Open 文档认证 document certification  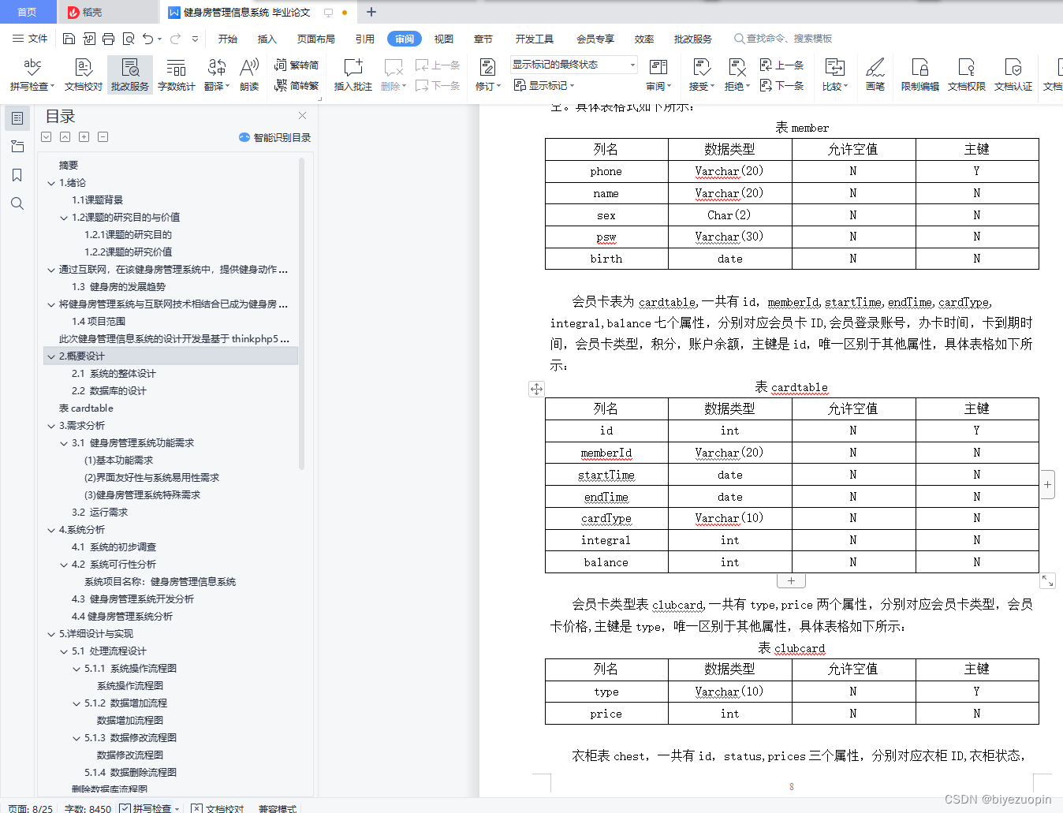1013,75
